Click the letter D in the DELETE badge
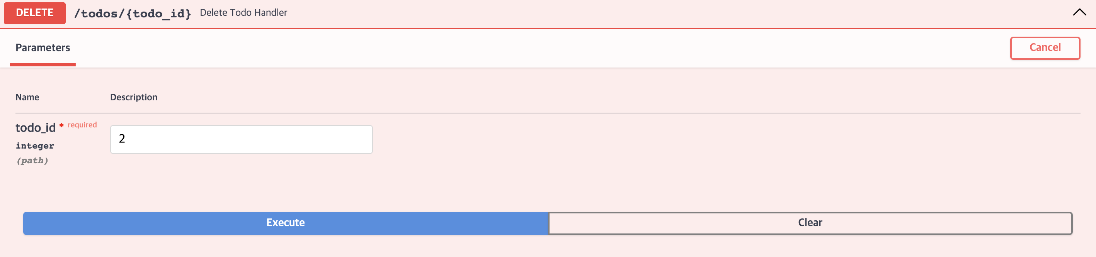Viewport: 1096px width, 257px height. click(19, 13)
